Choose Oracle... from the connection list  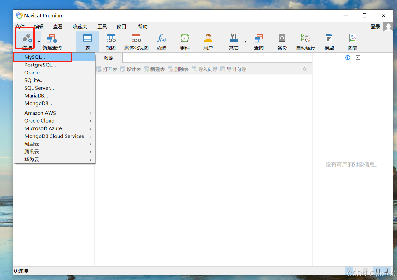[x=54, y=73]
